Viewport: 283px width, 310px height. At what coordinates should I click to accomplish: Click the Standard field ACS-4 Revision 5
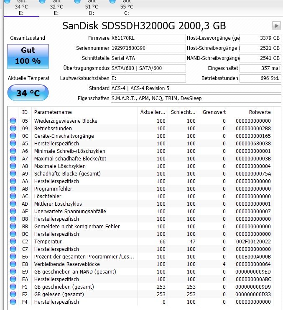196,88
